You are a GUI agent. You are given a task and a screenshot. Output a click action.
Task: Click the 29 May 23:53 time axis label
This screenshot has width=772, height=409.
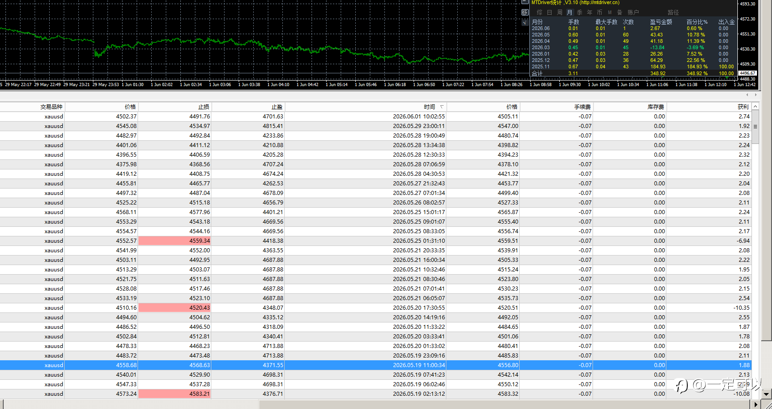point(105,85)
